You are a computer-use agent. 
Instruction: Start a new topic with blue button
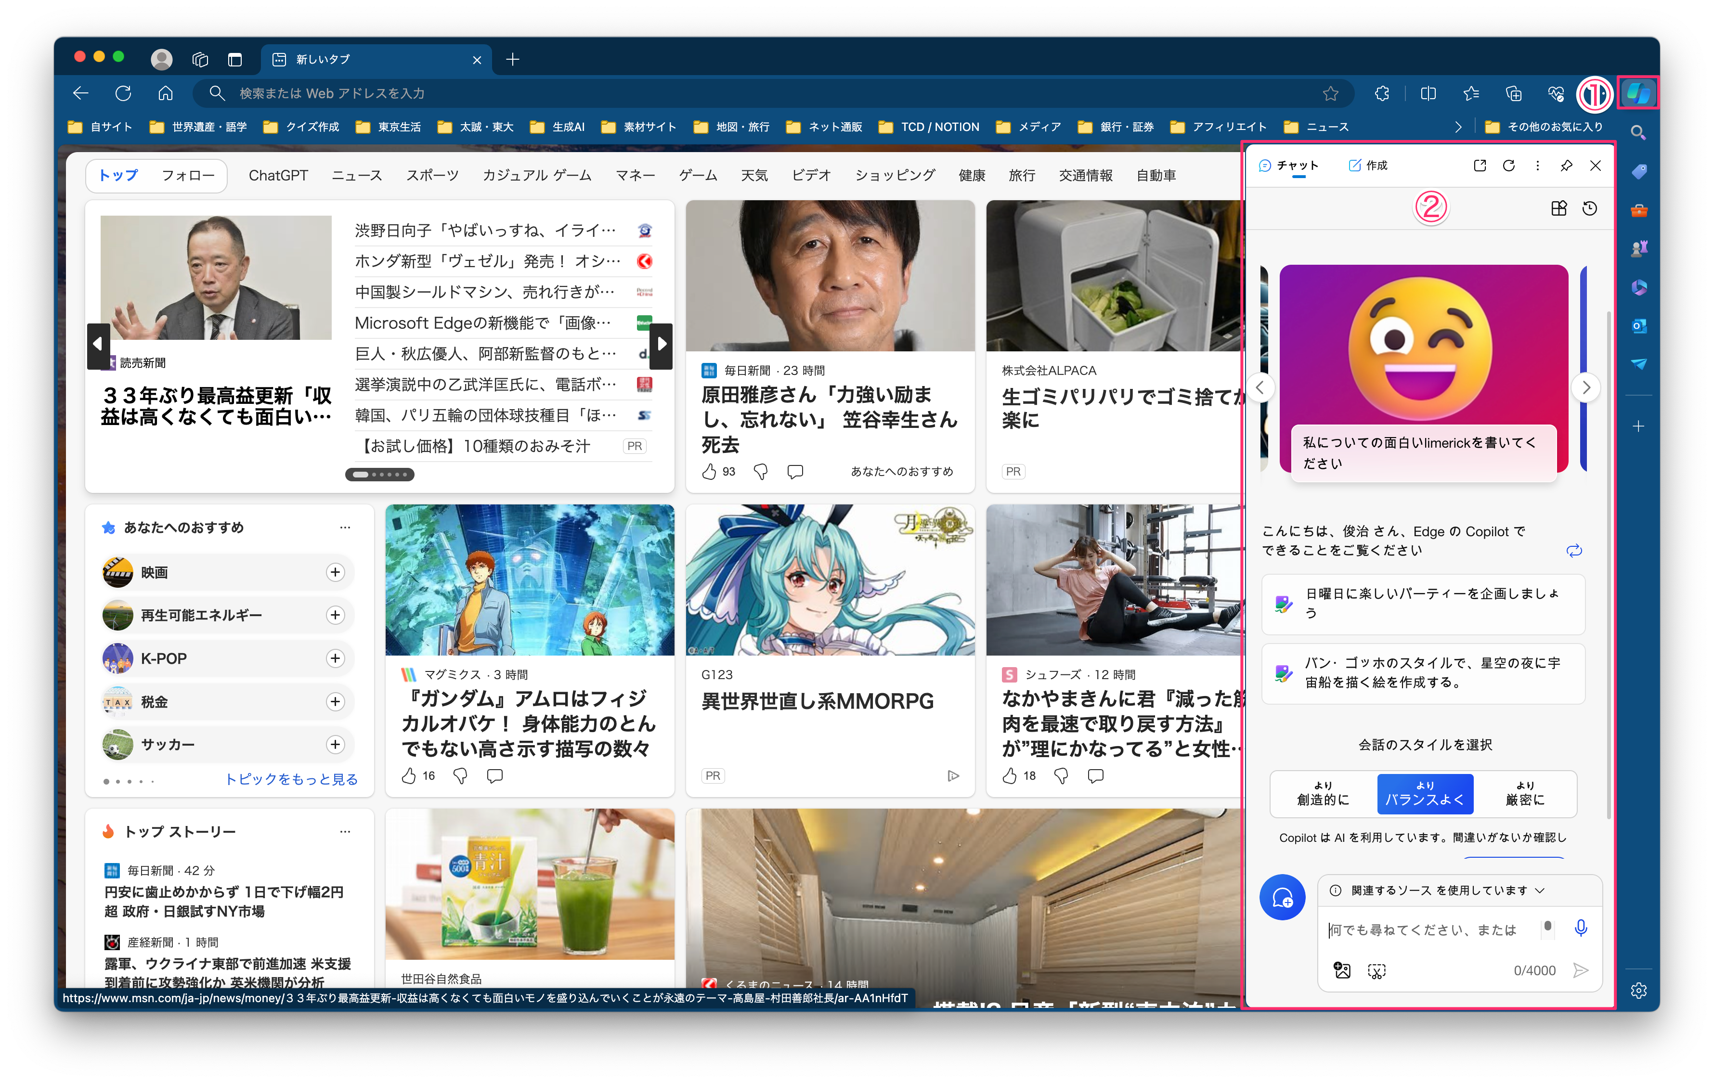(1282, 897)
